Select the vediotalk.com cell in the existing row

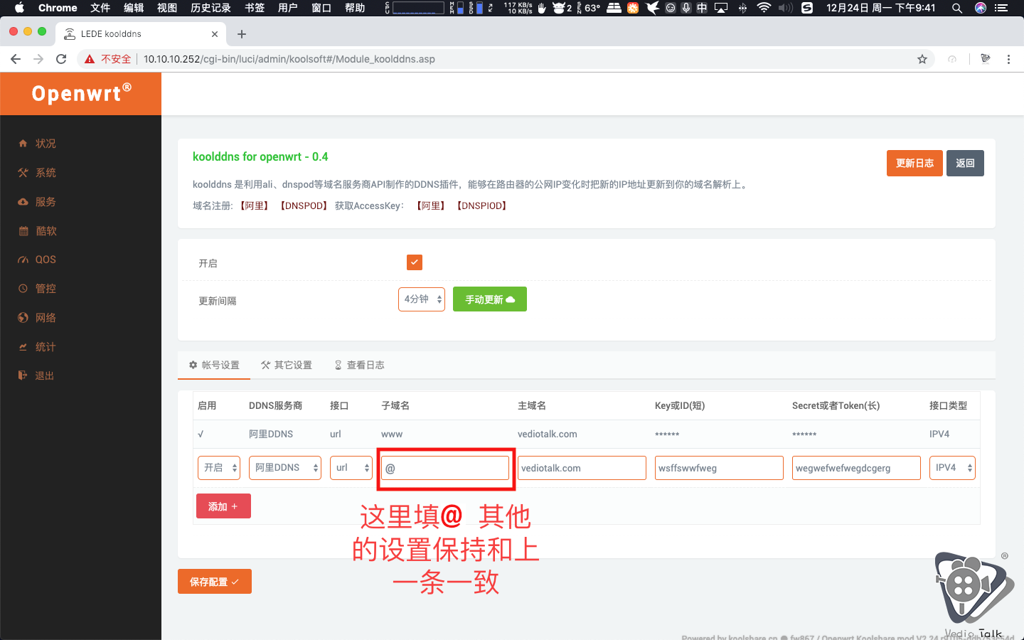[548, 434]
